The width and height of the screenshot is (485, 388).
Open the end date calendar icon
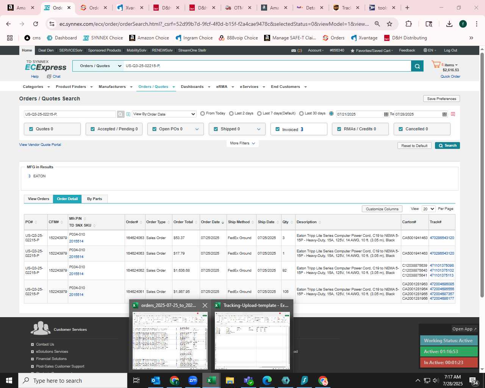444,114
